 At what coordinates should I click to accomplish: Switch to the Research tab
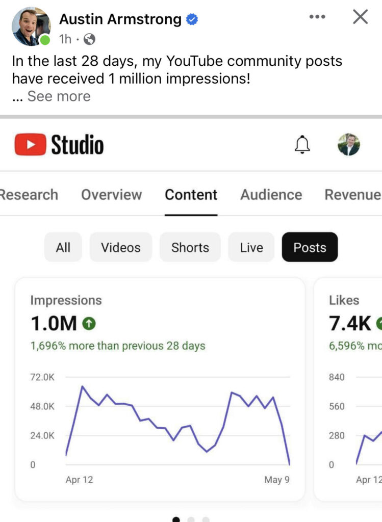click(x=29, y=195)
